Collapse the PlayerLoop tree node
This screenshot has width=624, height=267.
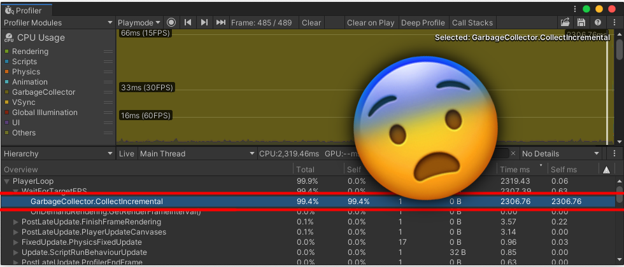[7, 181]
